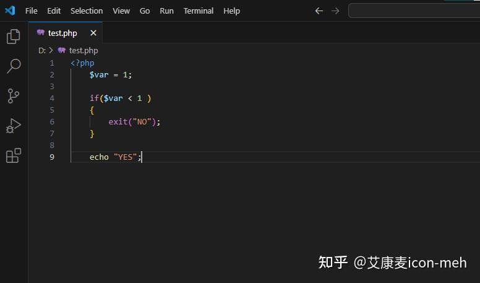
Task: Click the D: breadcrumb segment
Action: [42, 51]
